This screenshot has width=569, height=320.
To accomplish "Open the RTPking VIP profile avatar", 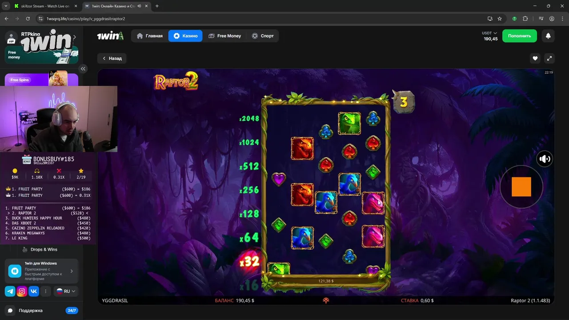I will [x=12, y=37].
